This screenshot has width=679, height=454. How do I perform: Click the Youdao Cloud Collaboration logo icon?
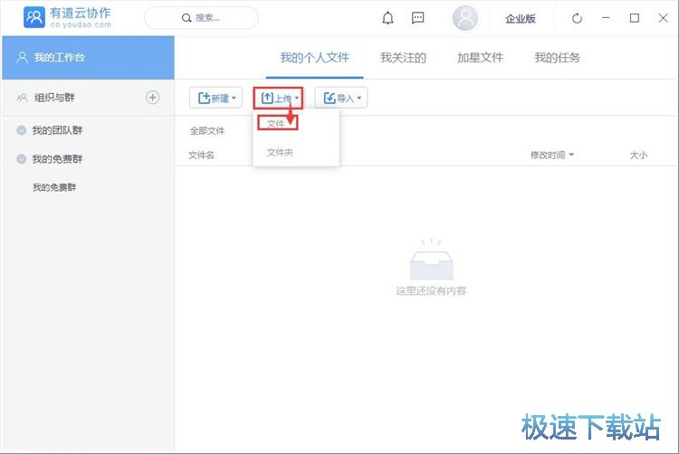tap(33, 17)
